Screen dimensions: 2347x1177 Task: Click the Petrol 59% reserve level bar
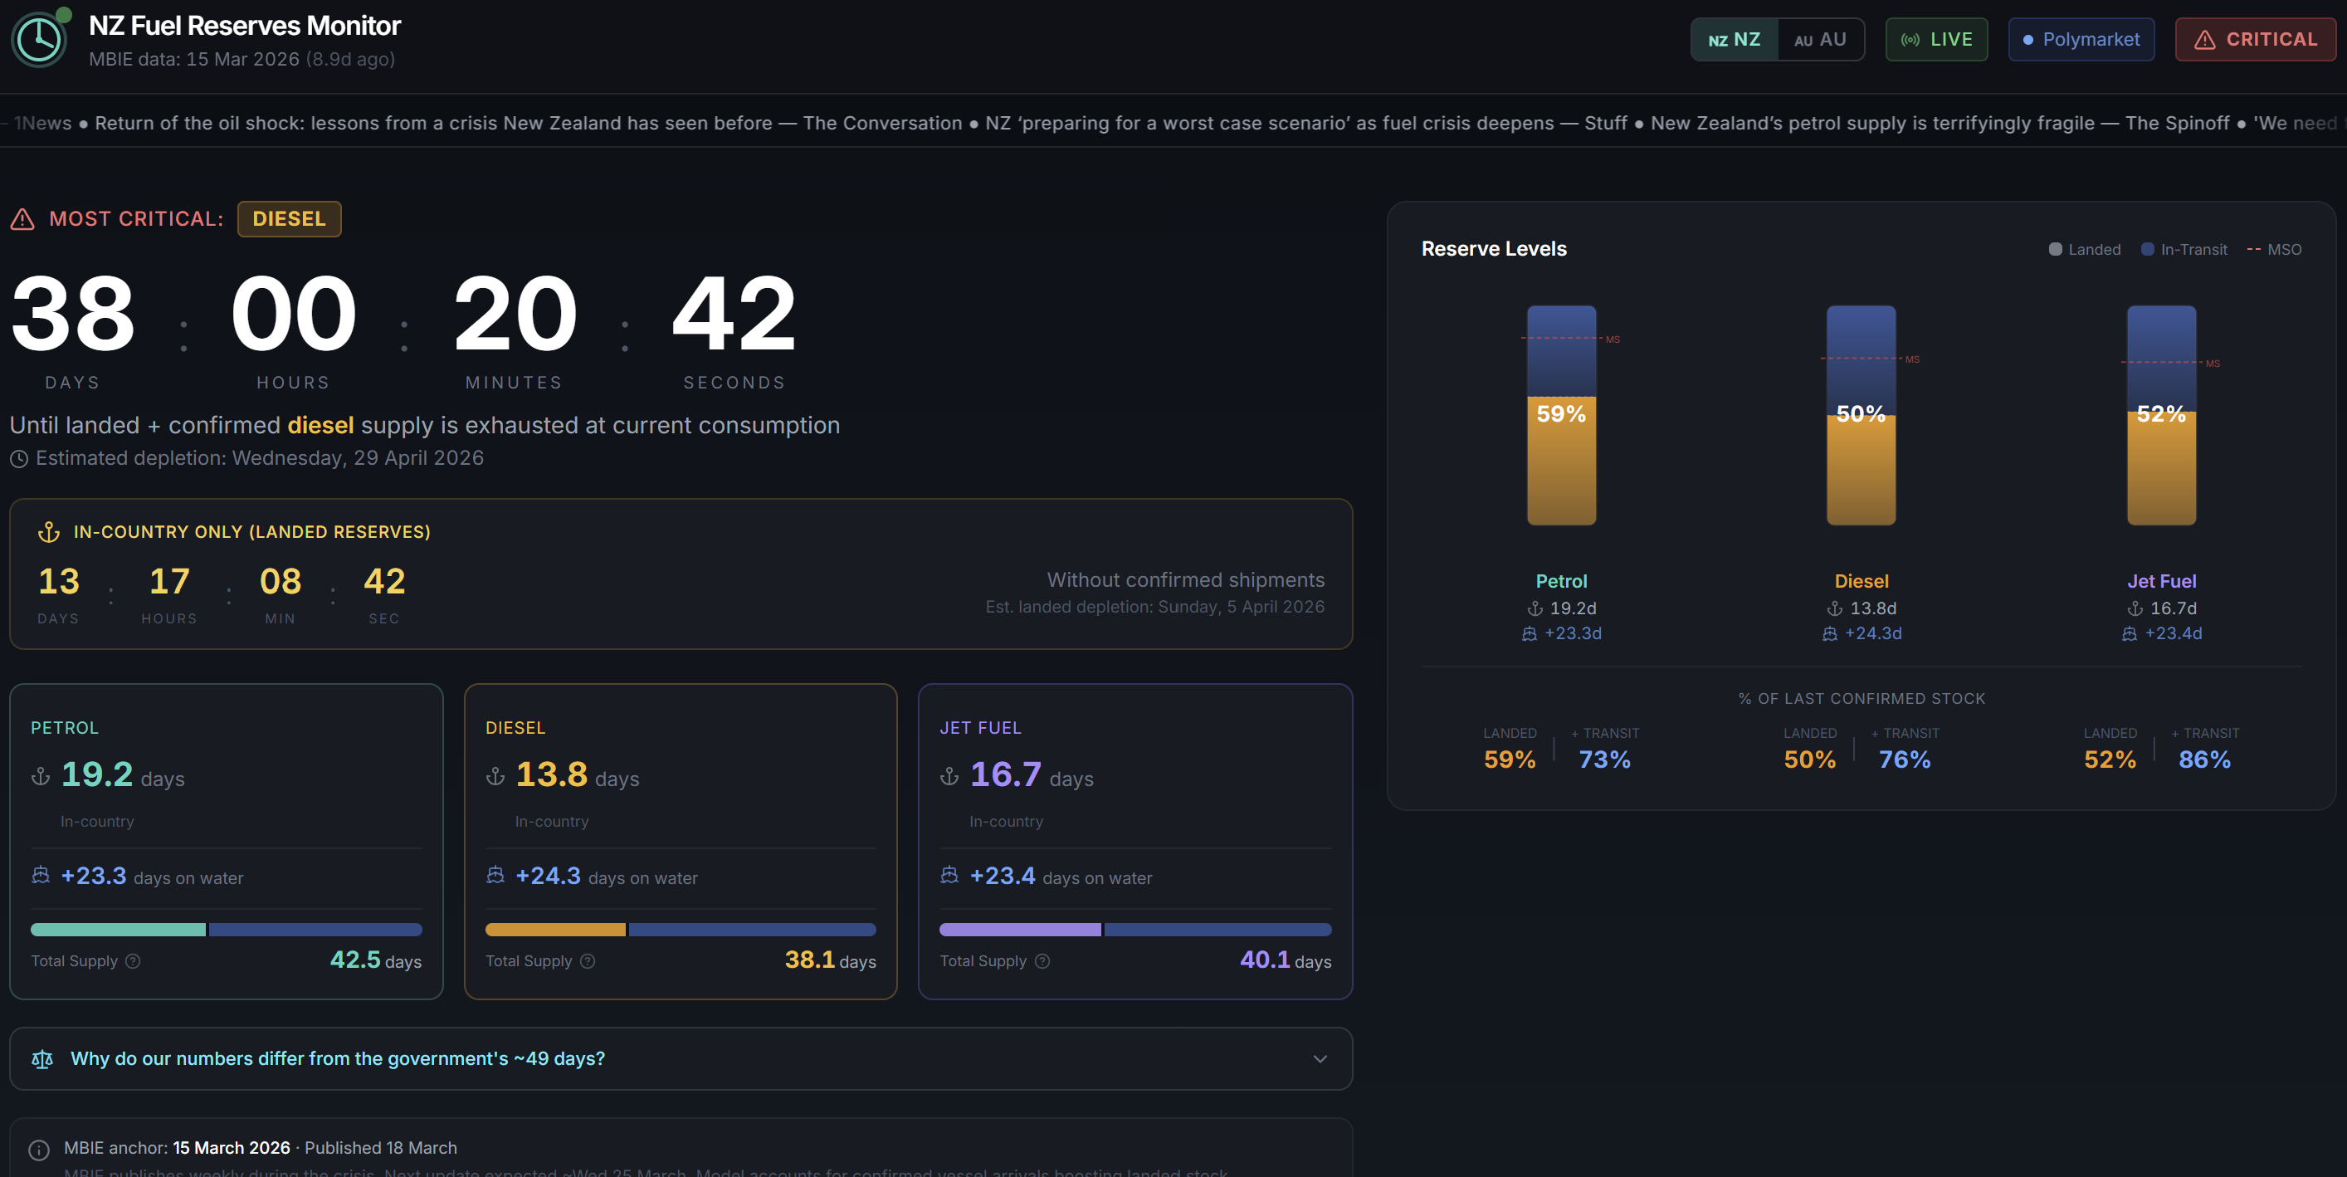pyautogui.click(x=1562, y=415)
